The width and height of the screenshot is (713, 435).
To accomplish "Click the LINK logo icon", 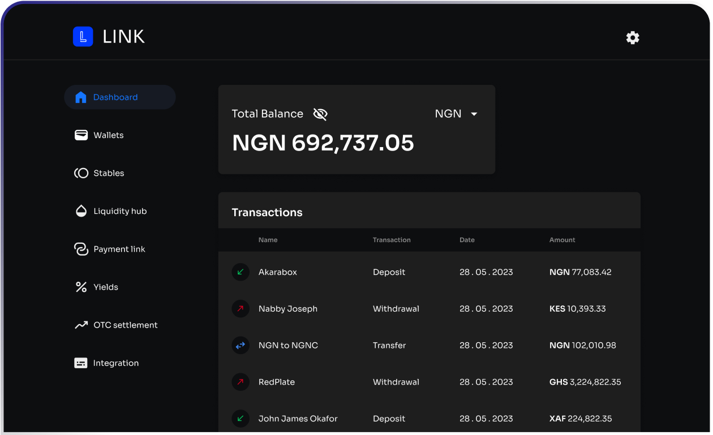I will point(83,36).
